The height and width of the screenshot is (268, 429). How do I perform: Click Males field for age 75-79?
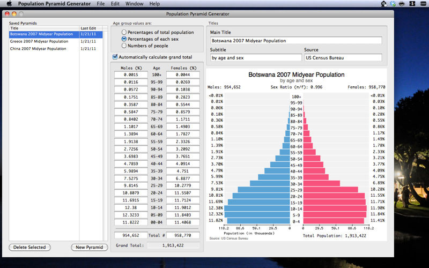pos(131,112)
